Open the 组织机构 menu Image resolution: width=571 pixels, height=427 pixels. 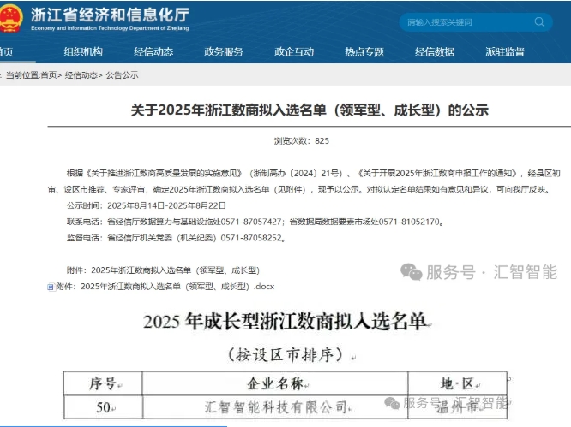point(83,51)
